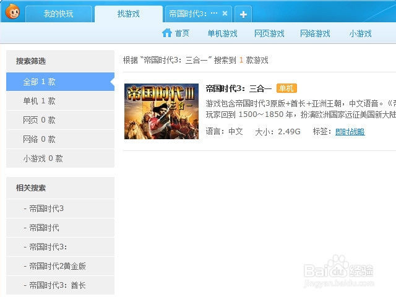Select filter 小游戏 0 款
396x297 pixels.
pyautogui.click(x=61, y=158)
